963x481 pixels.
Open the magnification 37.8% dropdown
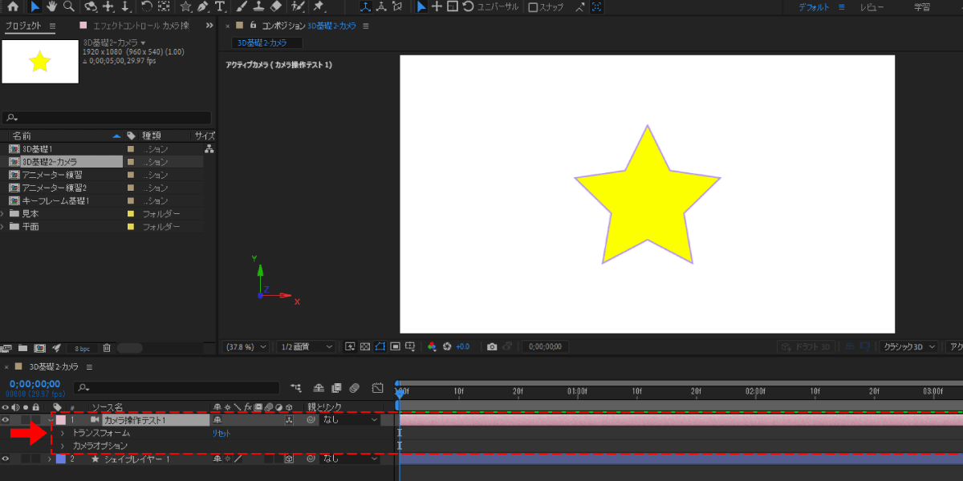tap(246, 346)
